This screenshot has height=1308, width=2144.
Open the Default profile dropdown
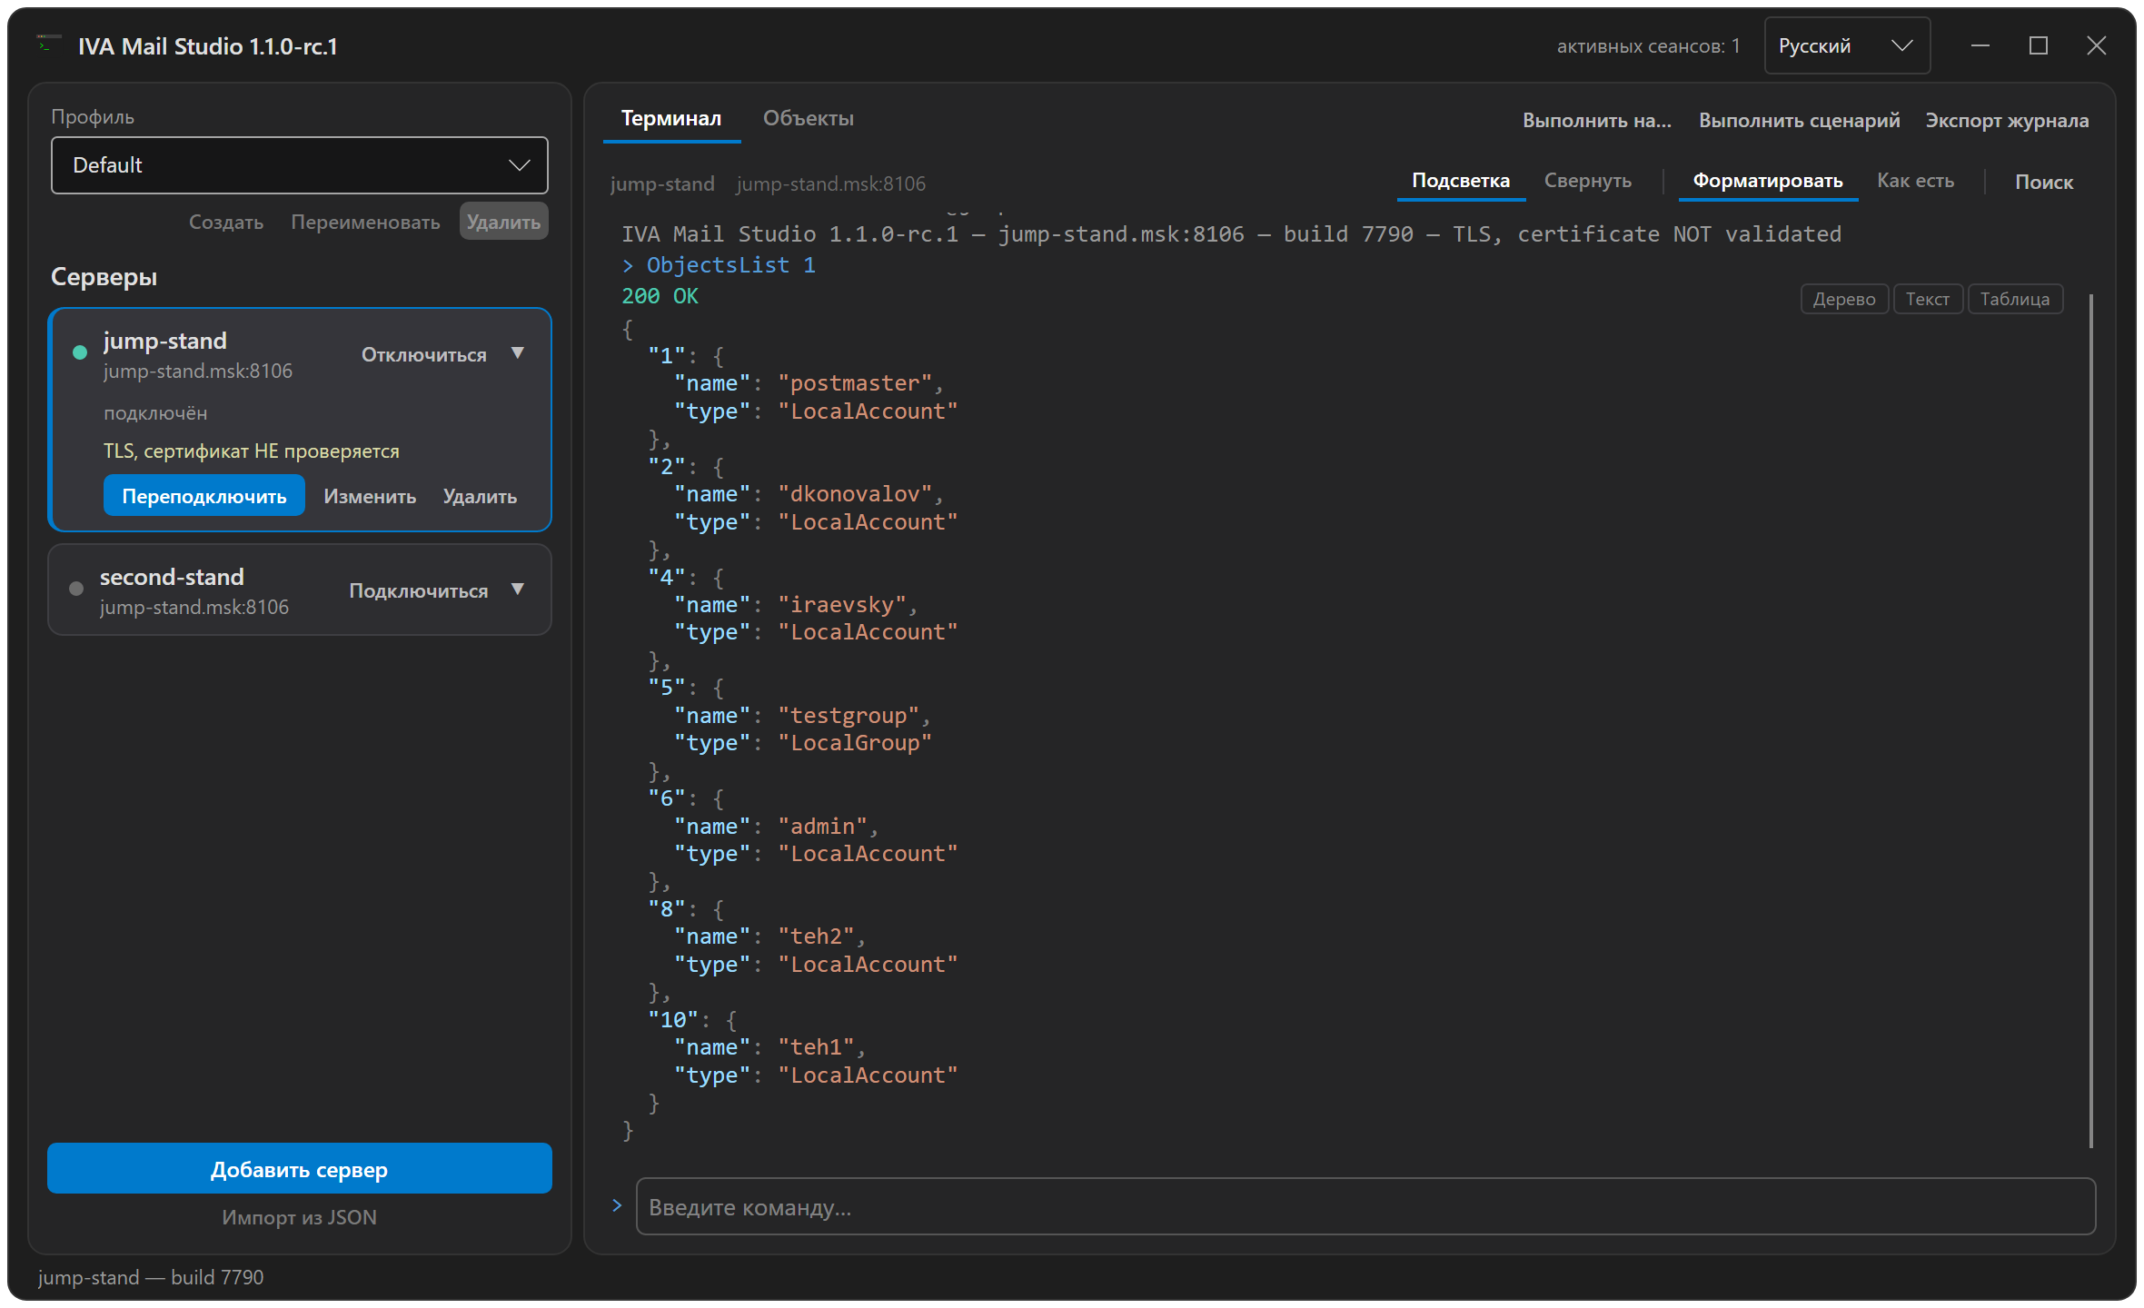pos(300,165)
